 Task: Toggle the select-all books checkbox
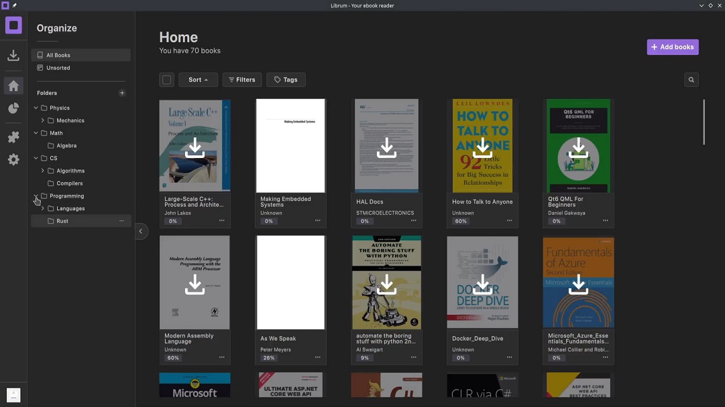click(166, 80)
